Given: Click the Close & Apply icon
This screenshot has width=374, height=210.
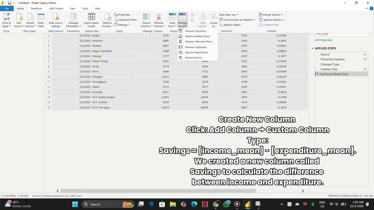Looking at the screenshot, I should [6, 17].
